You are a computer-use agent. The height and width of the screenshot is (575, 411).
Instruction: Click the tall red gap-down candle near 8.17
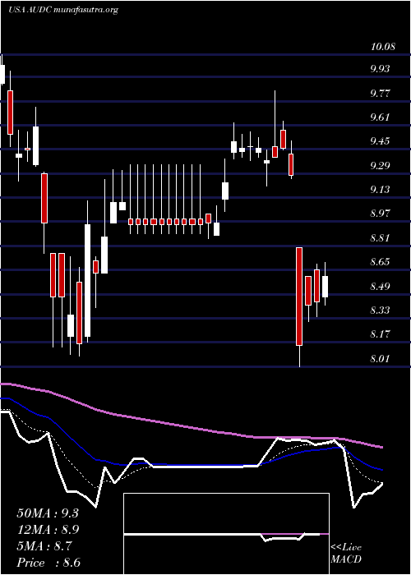tap(299, 297)
